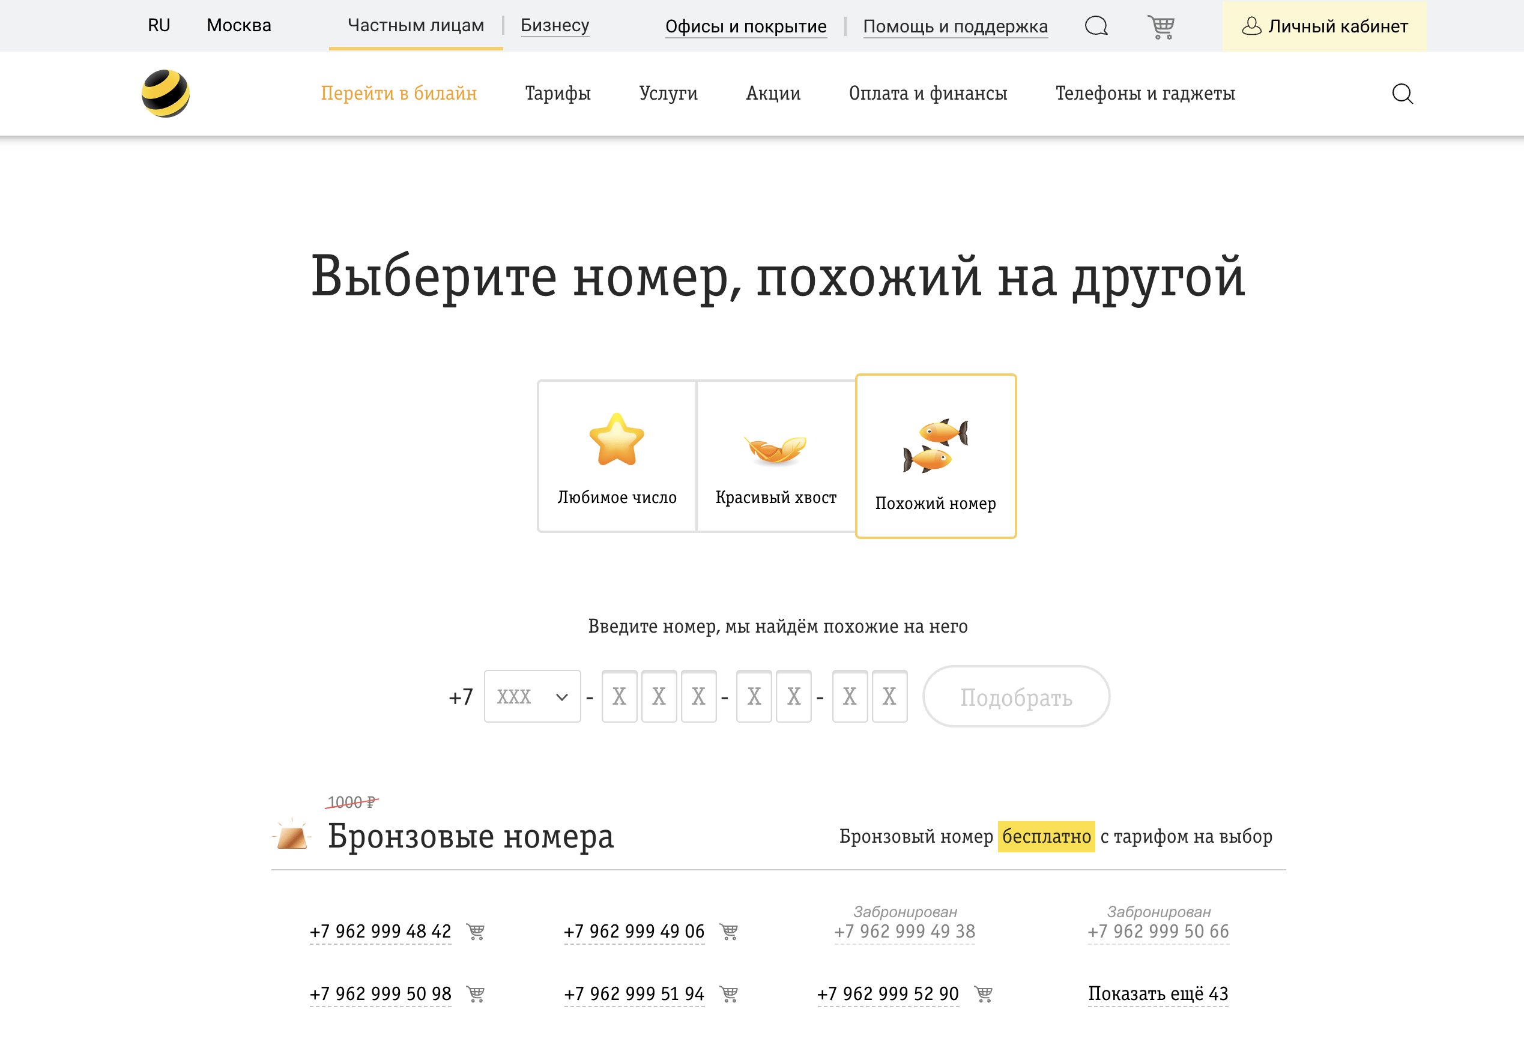Click the first X digit input field
The height and width of the screenshot is (1042, 1524).
point(619,697)
